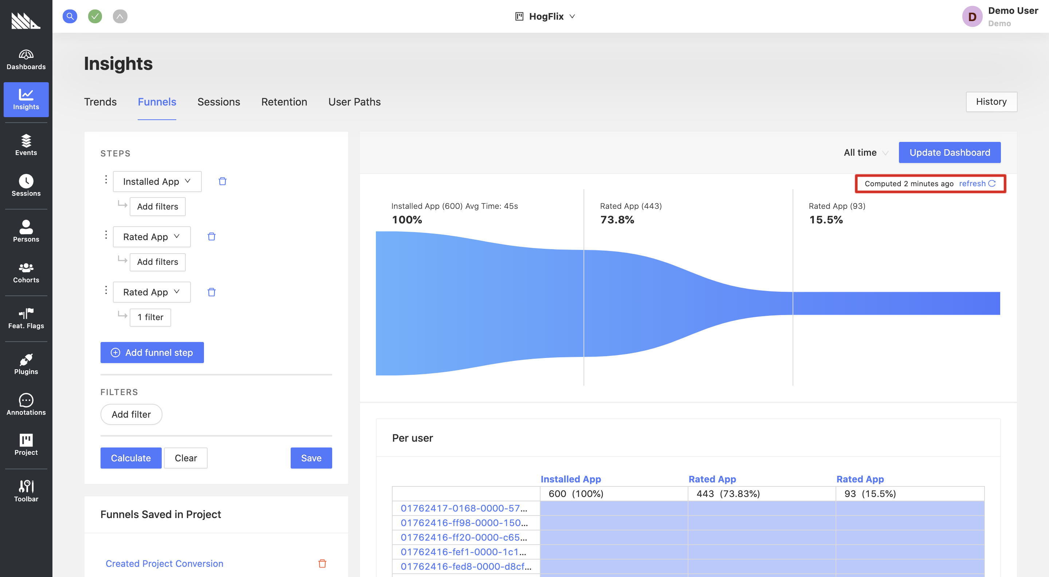Open Insights in the sidebar
The width and height of the screenshot is (1049, 577).
[x=26, y=100]
